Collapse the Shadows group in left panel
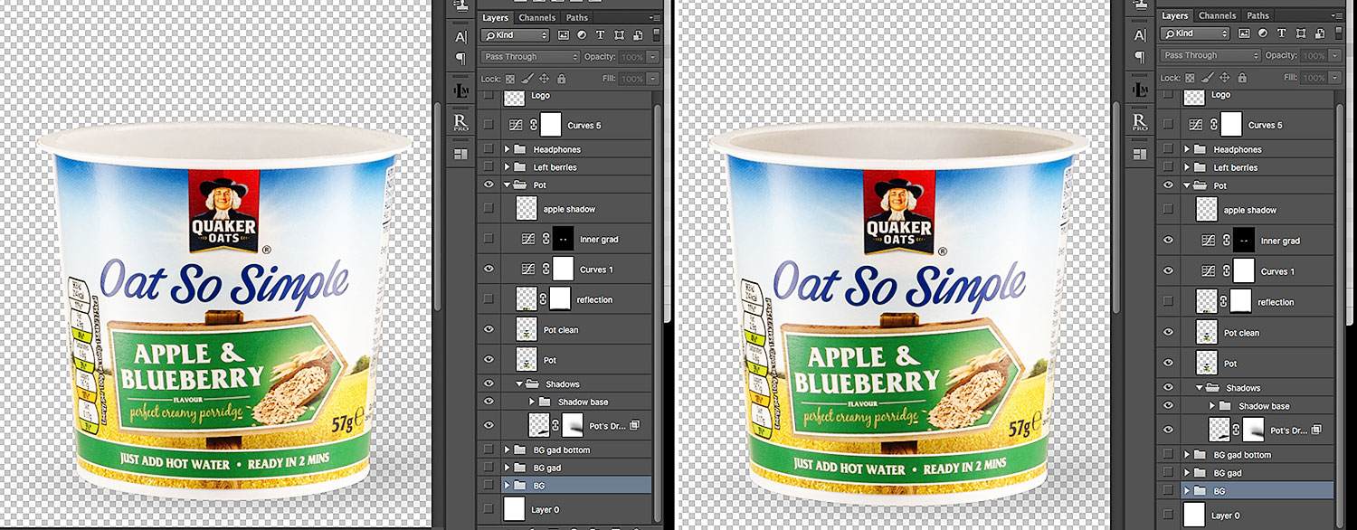This screenshot has width=1357, height=530. click(x=520, y=384)
